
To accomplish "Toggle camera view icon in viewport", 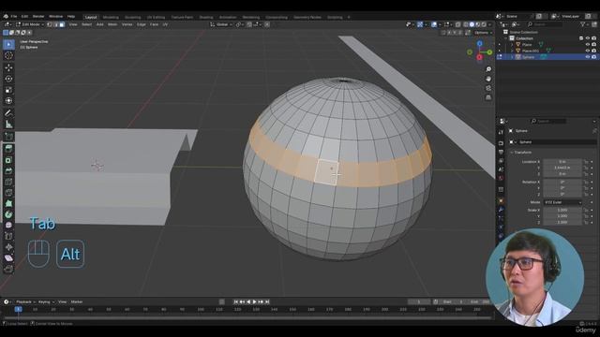I will 488,88.
